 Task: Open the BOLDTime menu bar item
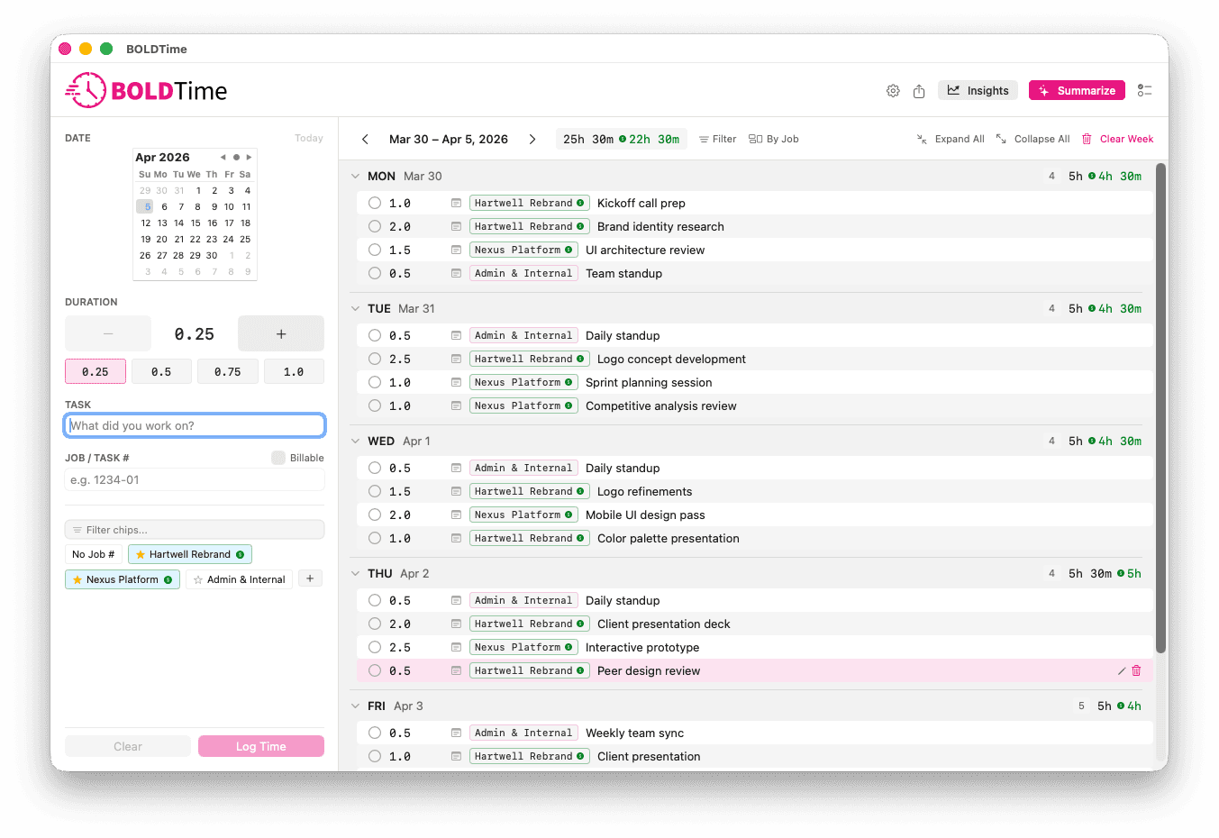click(x=157, y=49)
